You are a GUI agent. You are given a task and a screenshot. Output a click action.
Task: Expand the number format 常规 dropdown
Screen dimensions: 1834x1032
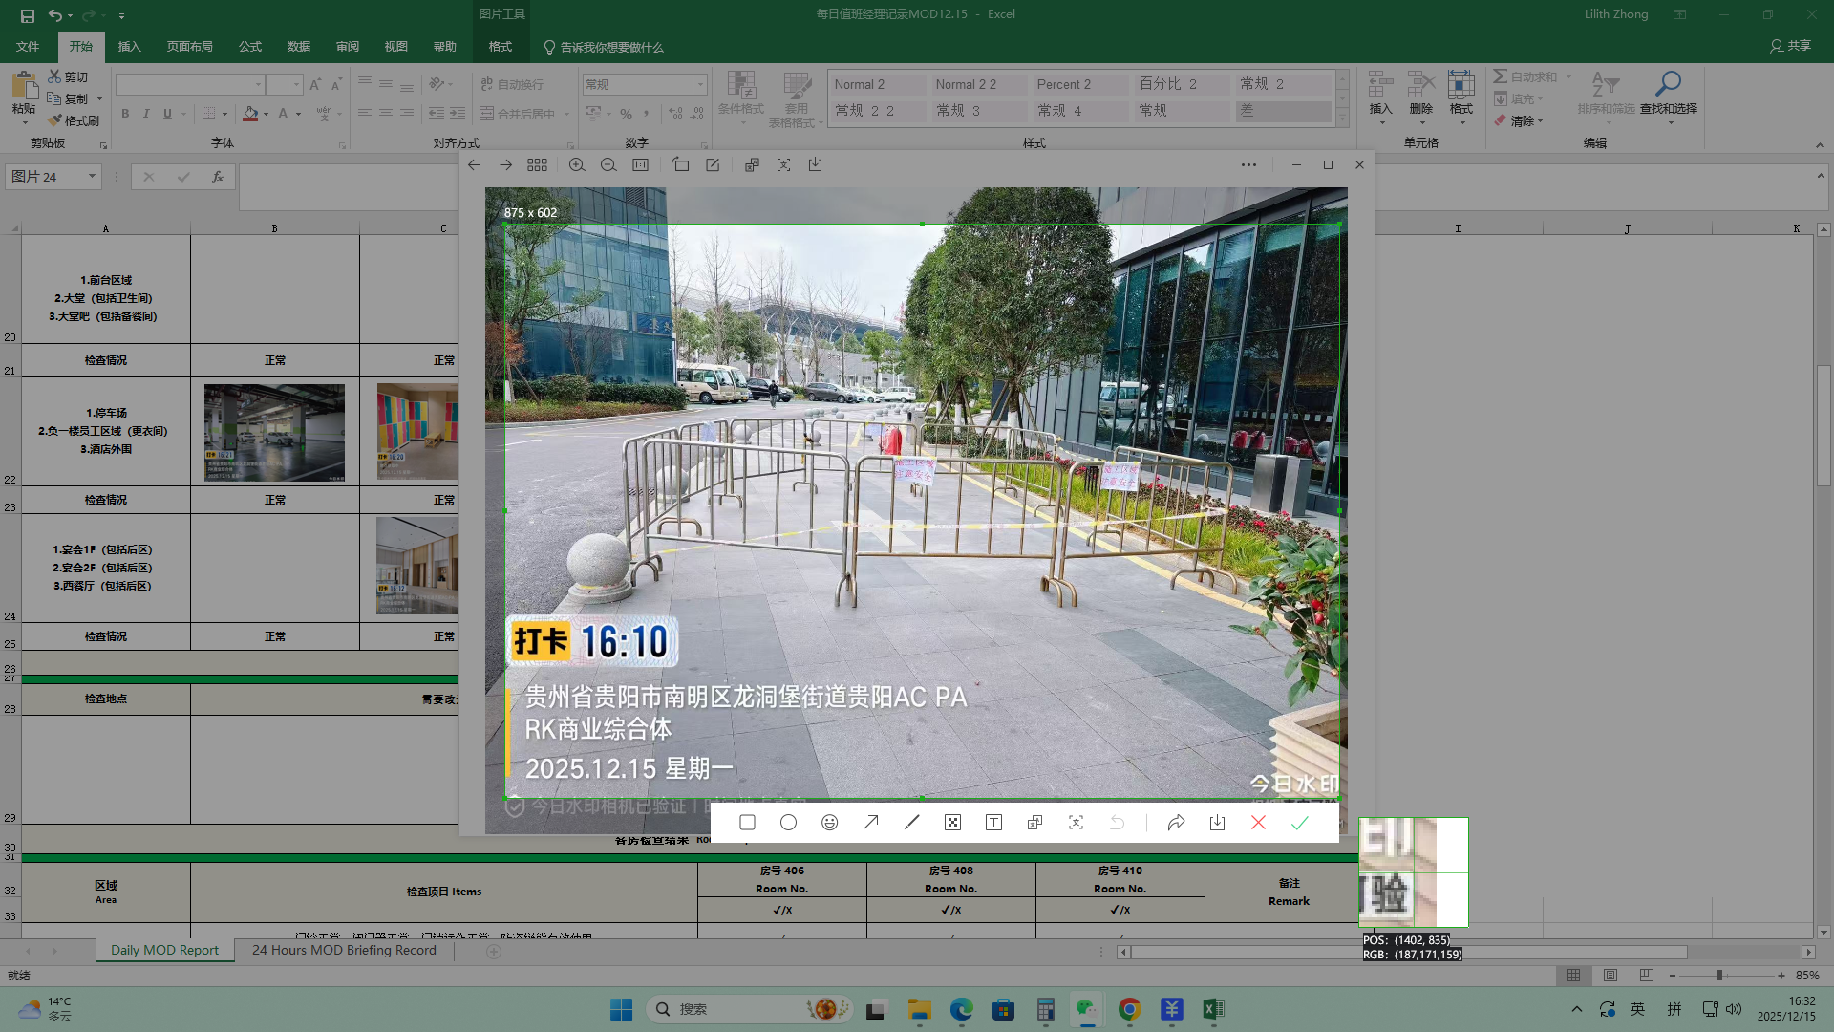tap(700, 84)
